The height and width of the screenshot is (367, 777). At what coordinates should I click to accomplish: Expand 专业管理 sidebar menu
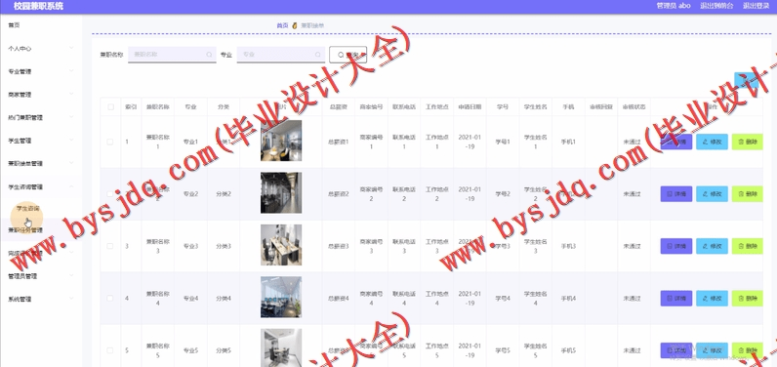click(41, 71)
